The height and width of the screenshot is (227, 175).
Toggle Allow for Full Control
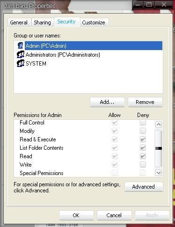coord(115,123)
